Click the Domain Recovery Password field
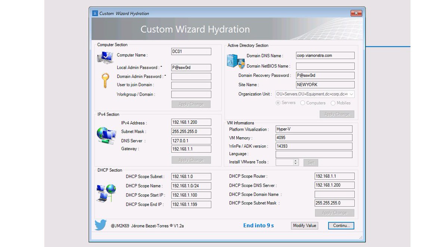The height and width of the screenshot is (247, 448). 325,75
